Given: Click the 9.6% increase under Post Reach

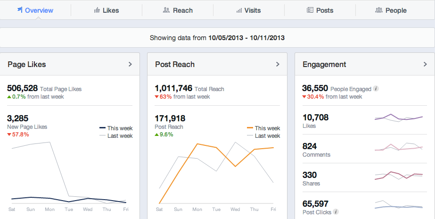Looking at the screenshot, I should [164, 135].
